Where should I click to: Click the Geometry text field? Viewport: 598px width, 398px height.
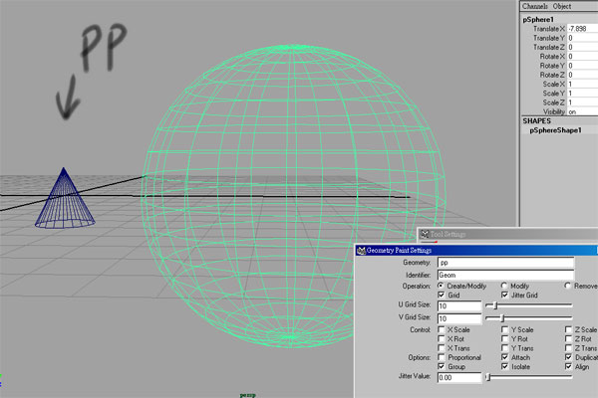pos(505,263)
